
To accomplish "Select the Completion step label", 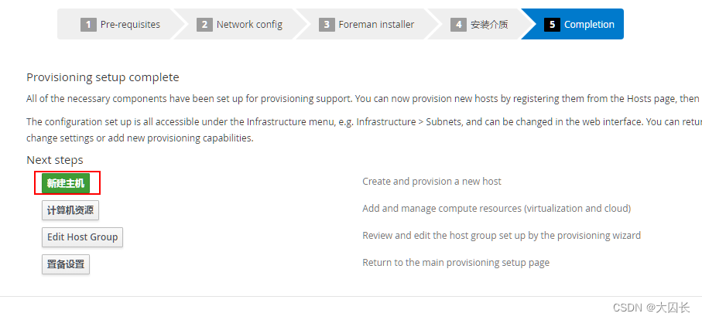I will (589, 25).
